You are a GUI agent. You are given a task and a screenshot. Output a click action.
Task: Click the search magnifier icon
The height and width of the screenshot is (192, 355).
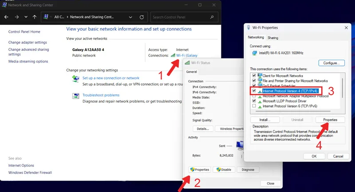click(212, 17)
